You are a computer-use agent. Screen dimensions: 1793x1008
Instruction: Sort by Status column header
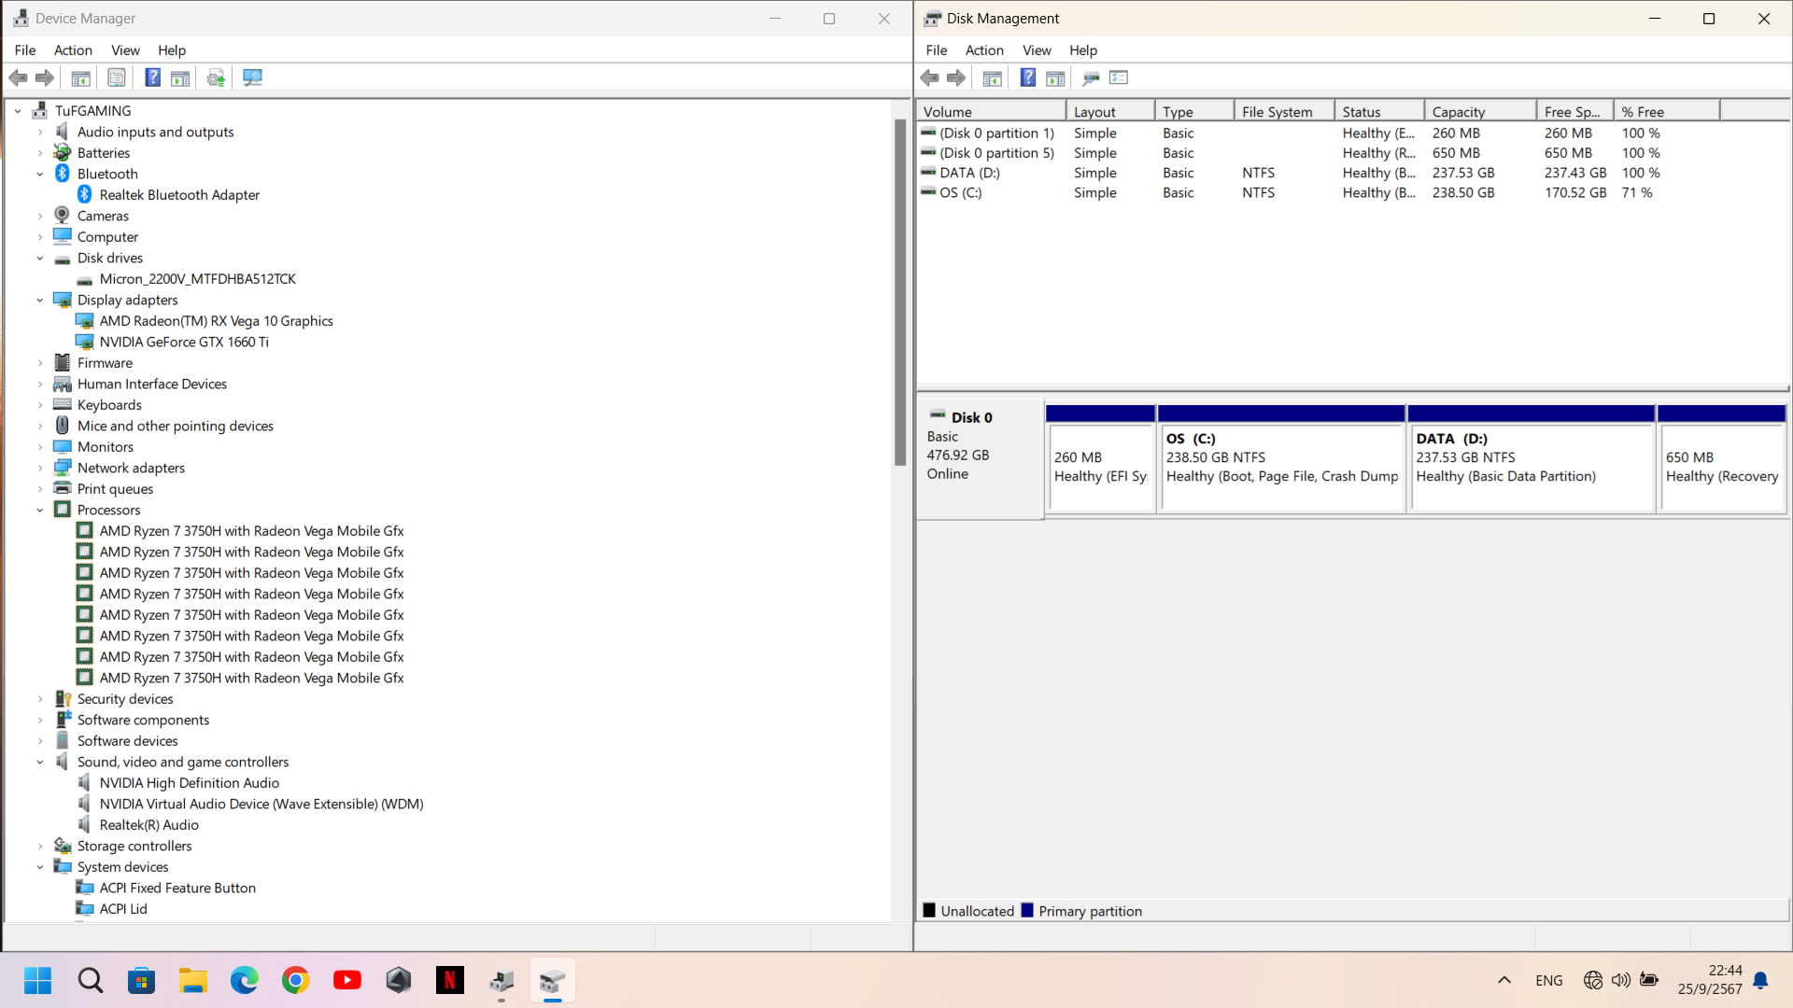tap(1379, 111)
